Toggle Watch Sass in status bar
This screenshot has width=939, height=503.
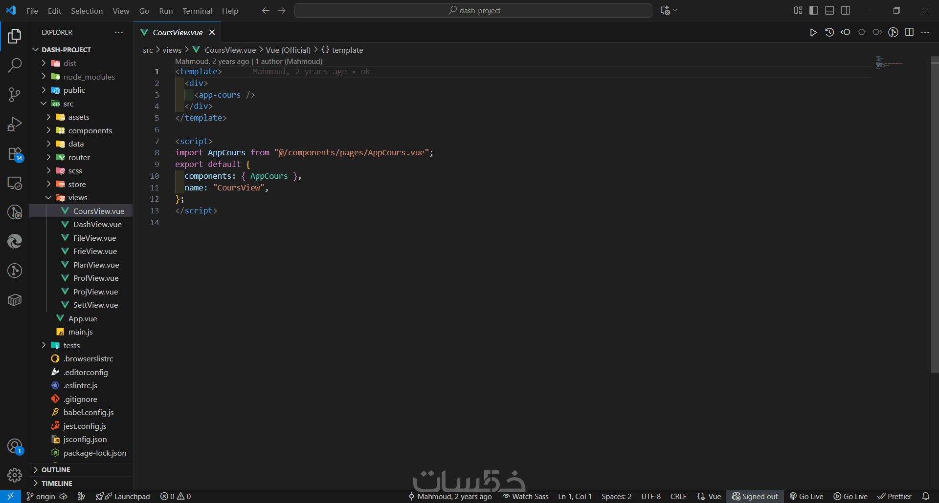526,497
